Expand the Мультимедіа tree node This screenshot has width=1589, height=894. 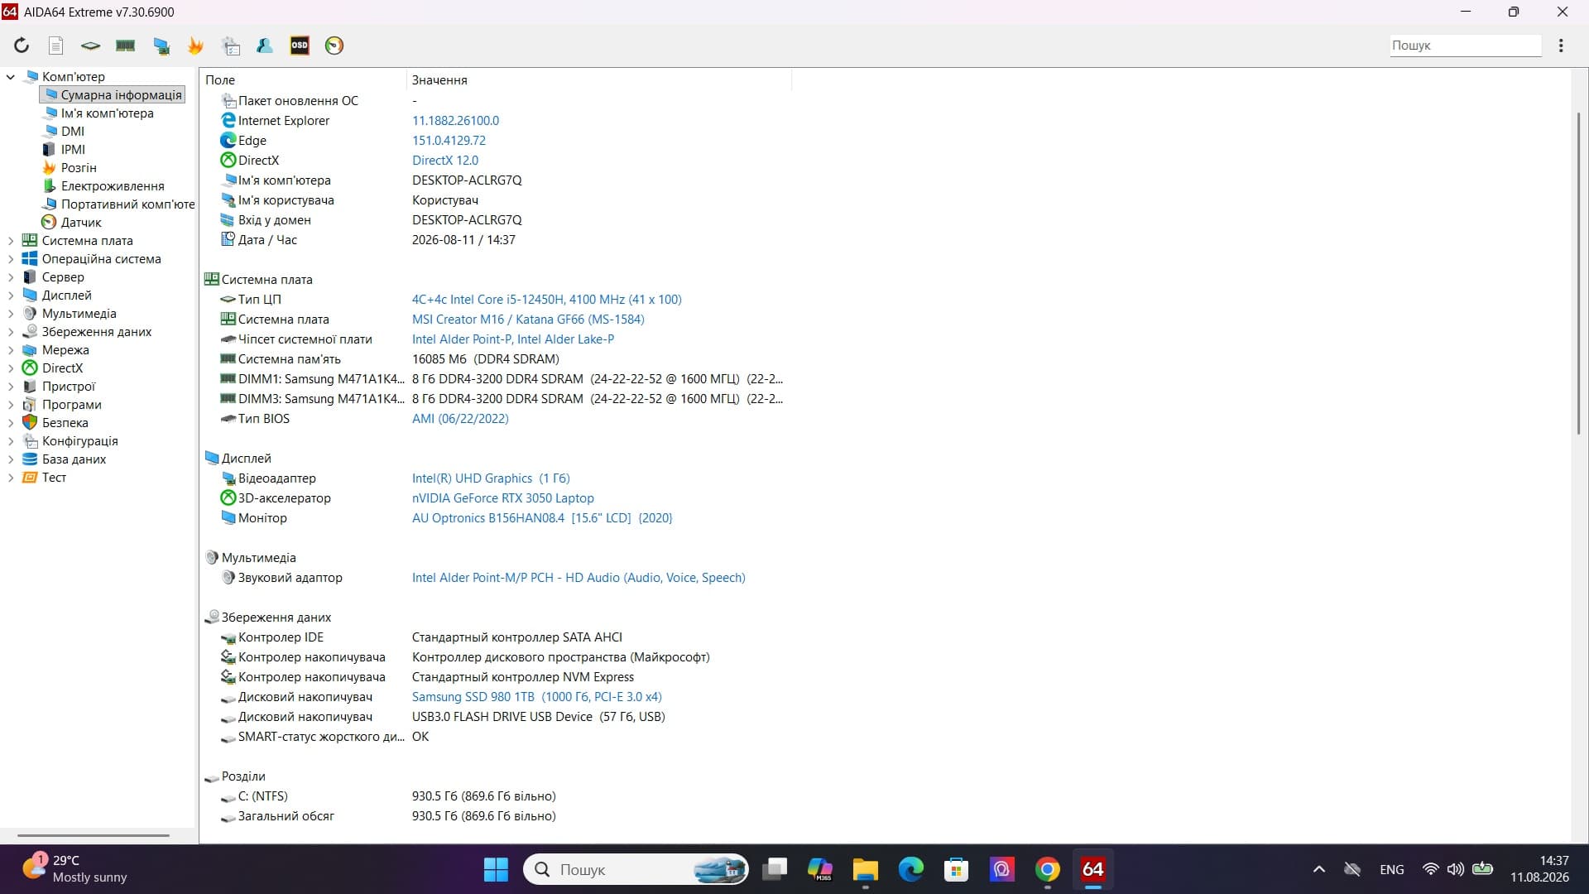click(x=11, y=314)
